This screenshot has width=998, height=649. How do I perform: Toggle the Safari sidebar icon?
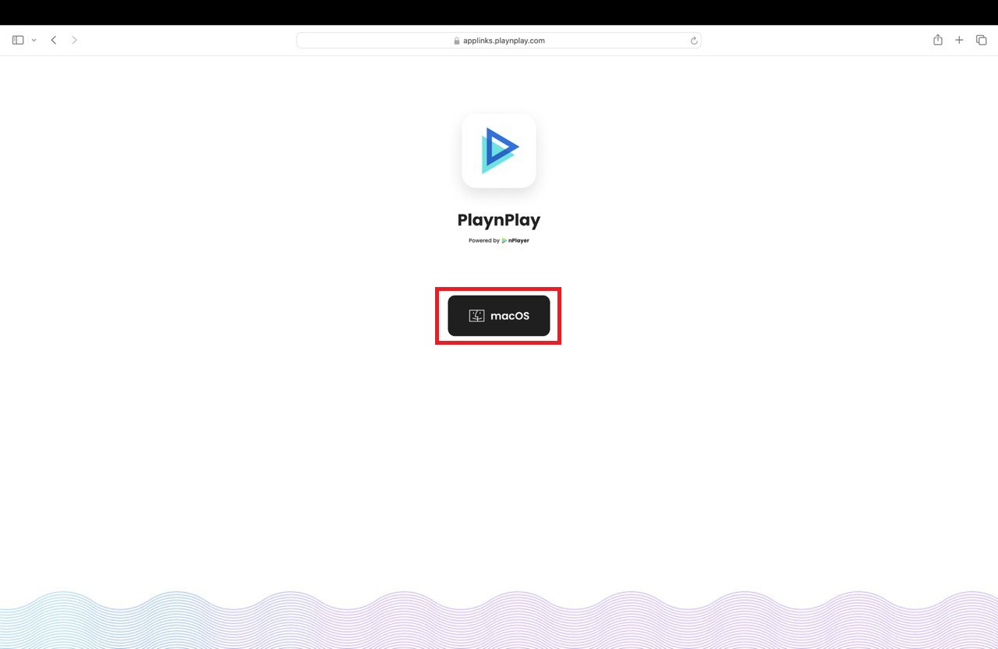[18, 40]
